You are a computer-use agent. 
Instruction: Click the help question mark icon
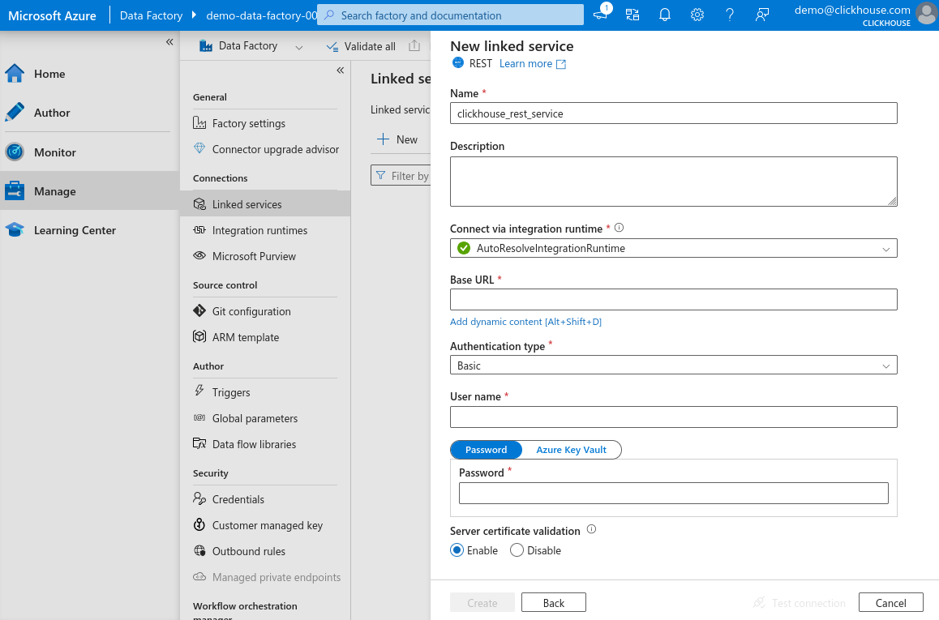tap(730, 15)
